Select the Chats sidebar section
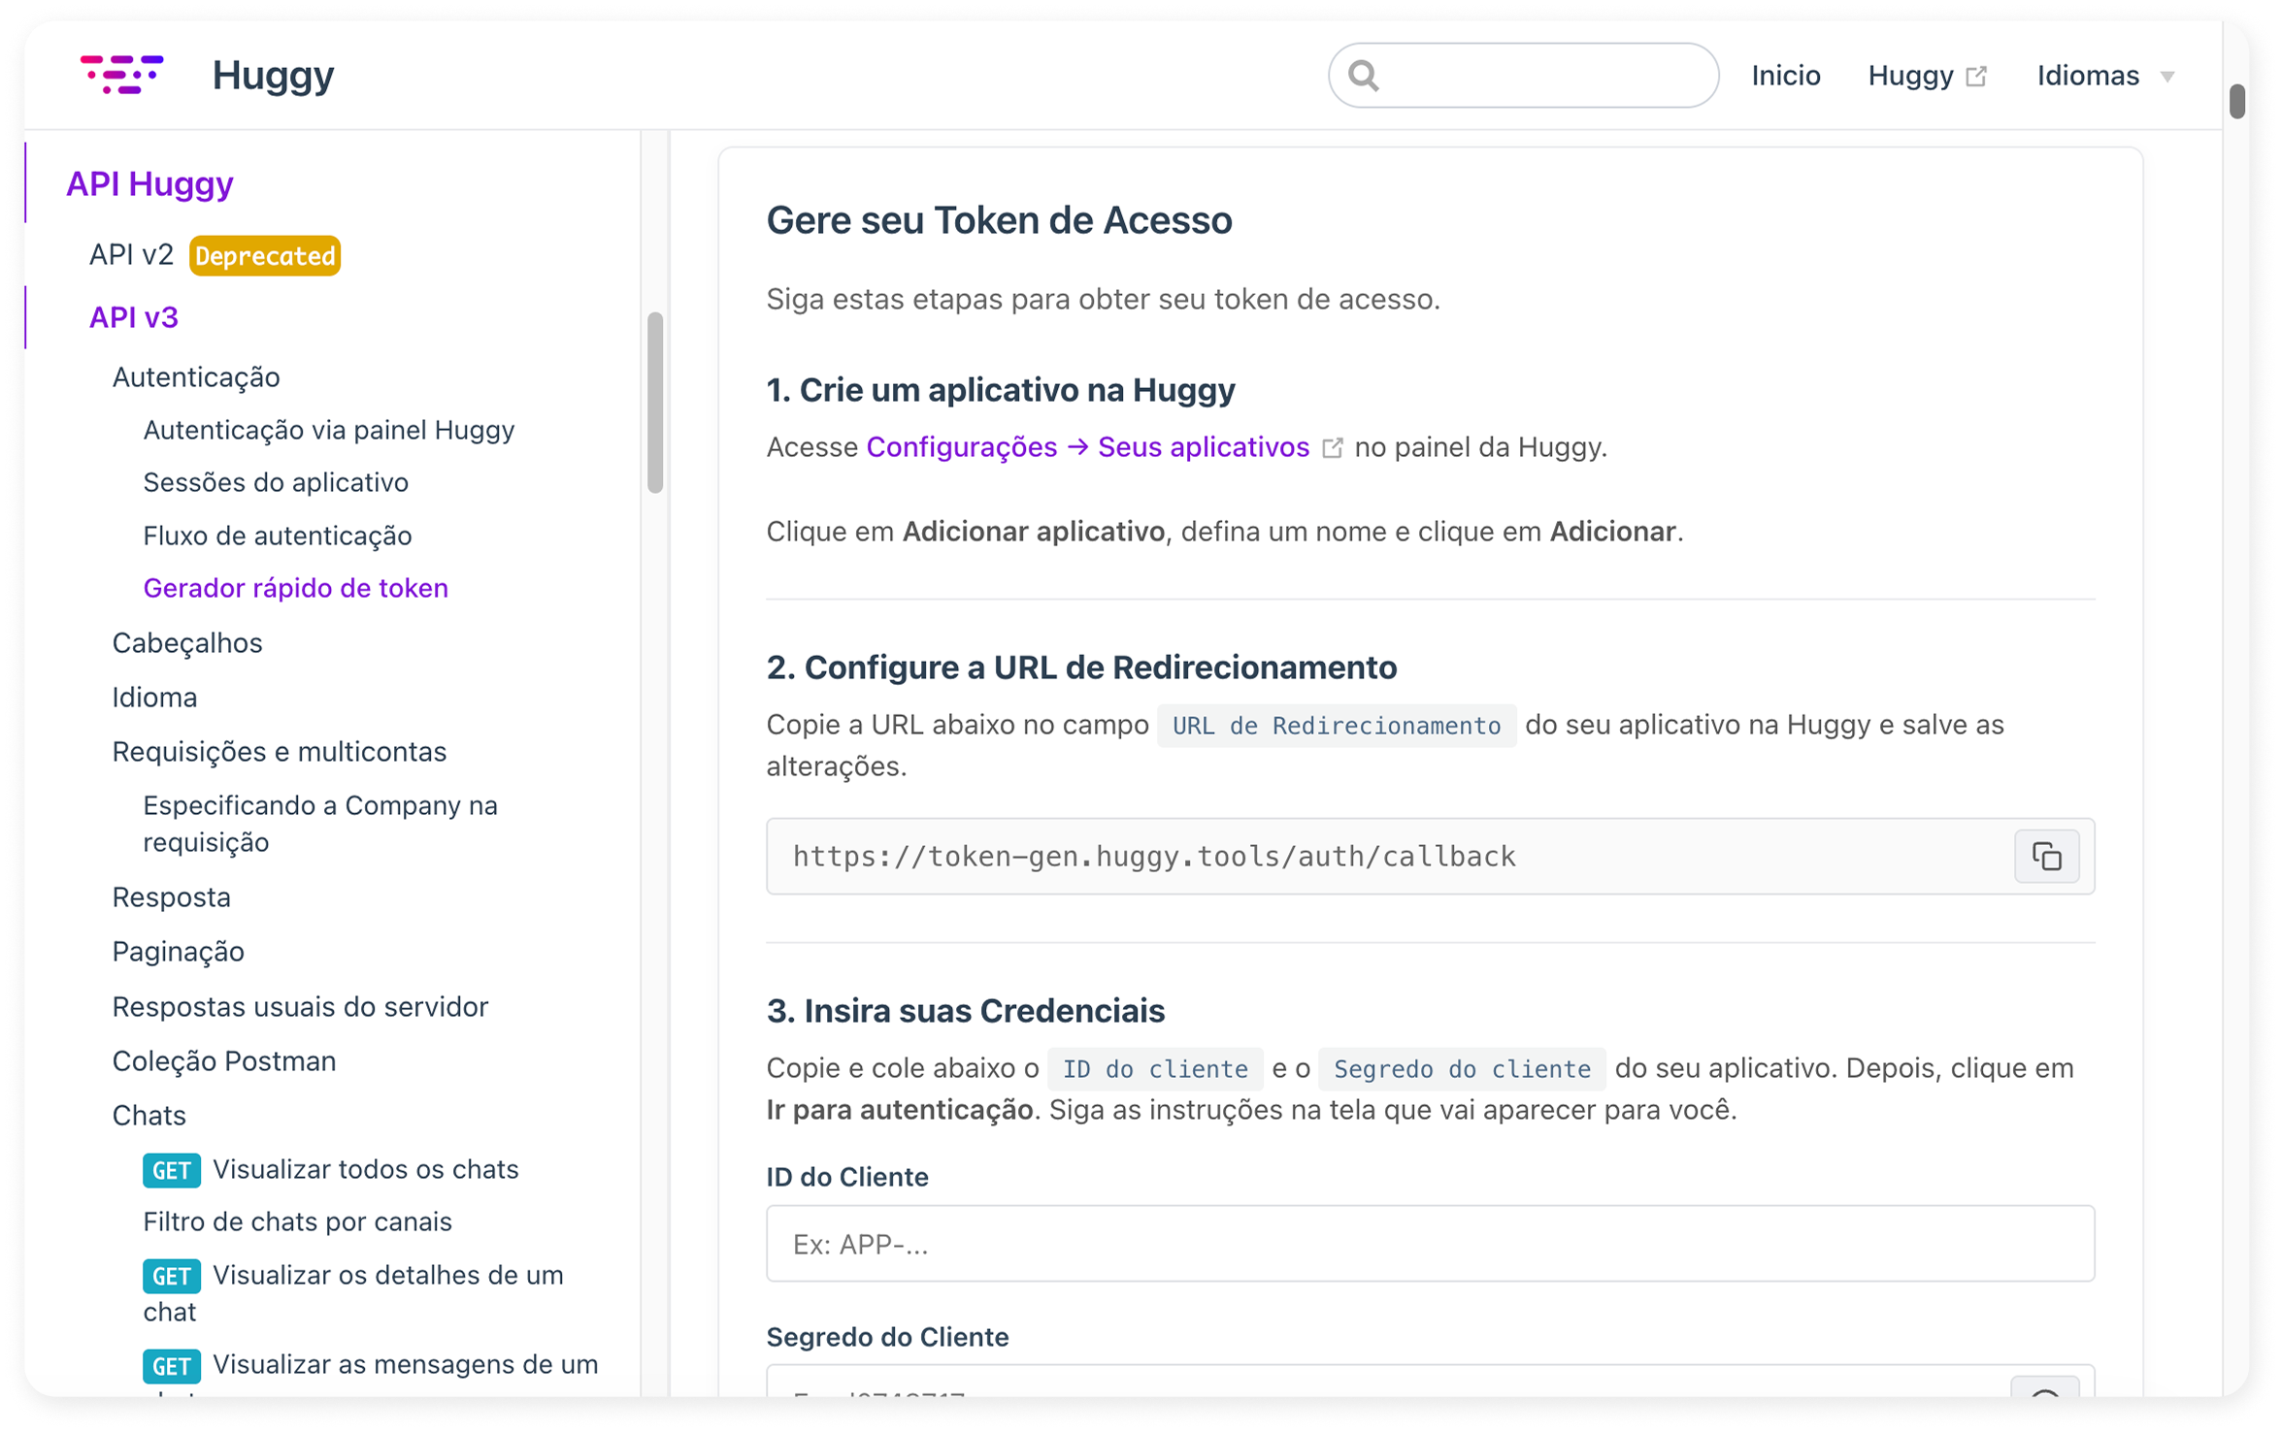Image resolution: width=2281 pixels, height=1432 pixels. [149, 1115]
